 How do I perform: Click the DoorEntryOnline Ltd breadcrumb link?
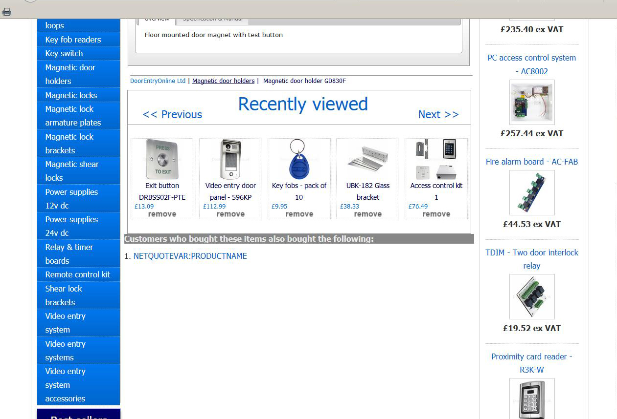pos(158,81)
